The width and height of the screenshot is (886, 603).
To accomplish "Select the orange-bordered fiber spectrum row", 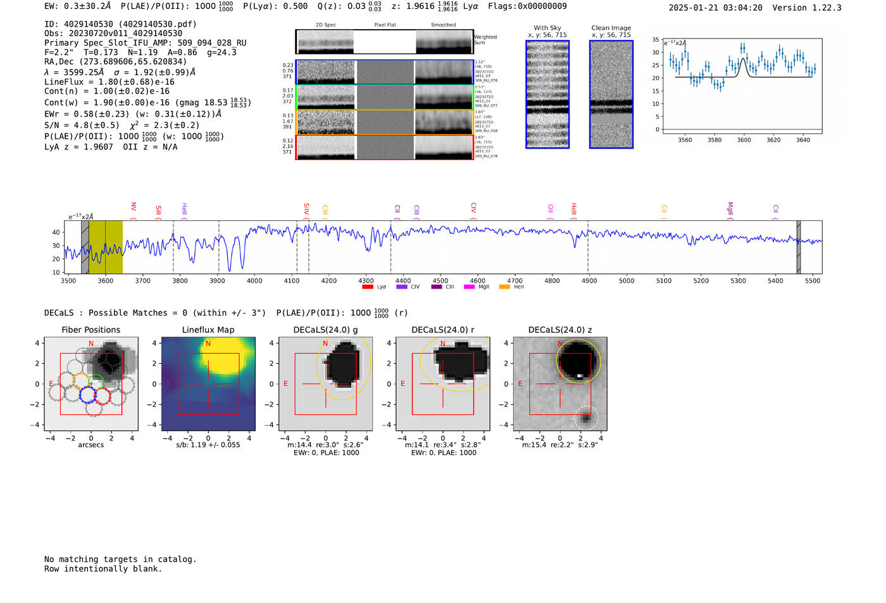I will [x=384, y=122].
